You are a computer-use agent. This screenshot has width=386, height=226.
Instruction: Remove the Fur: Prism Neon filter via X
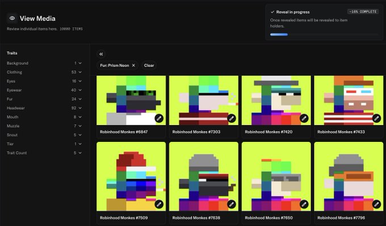pyautogui.click(x=133, y=65)
